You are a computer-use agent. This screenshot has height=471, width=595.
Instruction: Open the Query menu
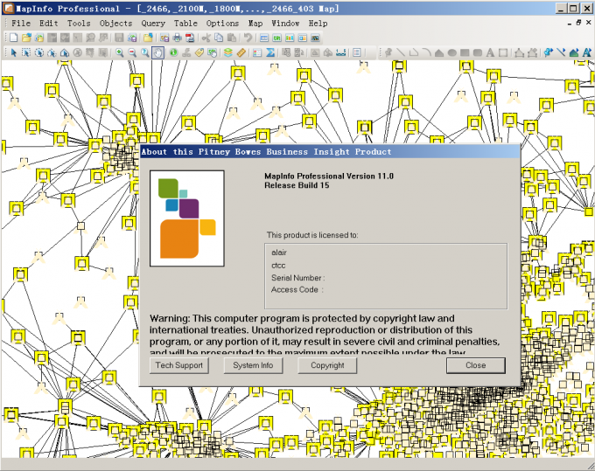click(153, 23)
